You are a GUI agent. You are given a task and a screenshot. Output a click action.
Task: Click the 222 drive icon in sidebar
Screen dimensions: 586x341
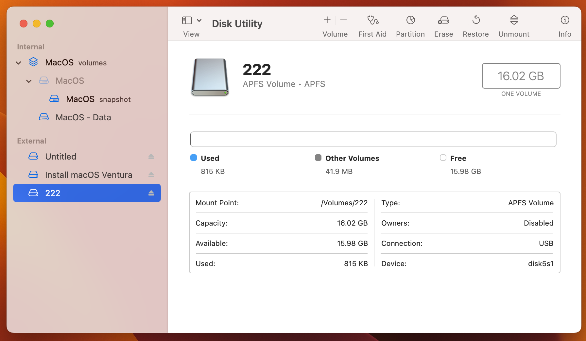(x=33, y=193)
